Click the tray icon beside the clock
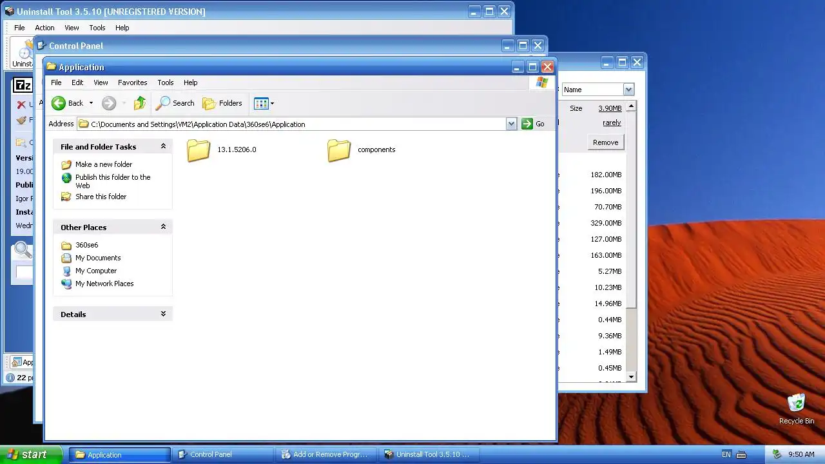This screenshot has height=464, width=825. 777,454
